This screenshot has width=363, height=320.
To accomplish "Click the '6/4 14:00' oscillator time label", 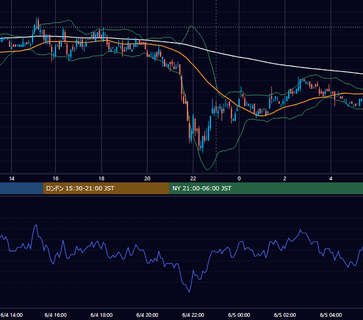I will coord(12,315).
